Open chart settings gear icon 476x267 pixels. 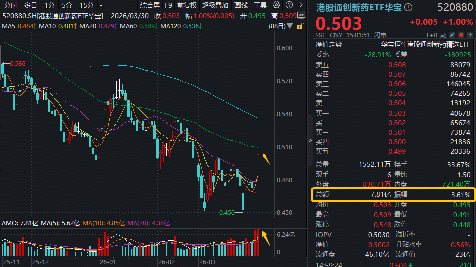point(276,5)
